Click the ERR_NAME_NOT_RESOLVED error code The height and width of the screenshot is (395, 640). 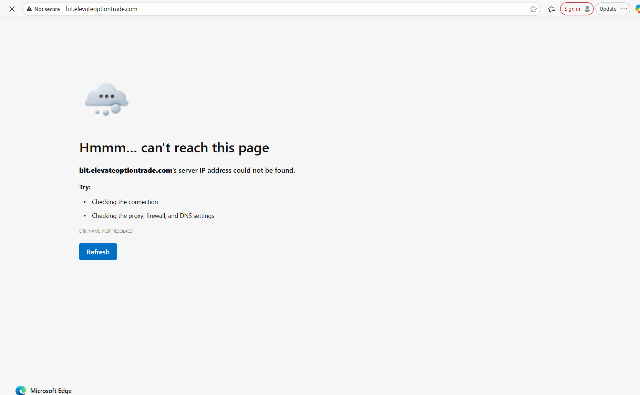pos(106,231)
